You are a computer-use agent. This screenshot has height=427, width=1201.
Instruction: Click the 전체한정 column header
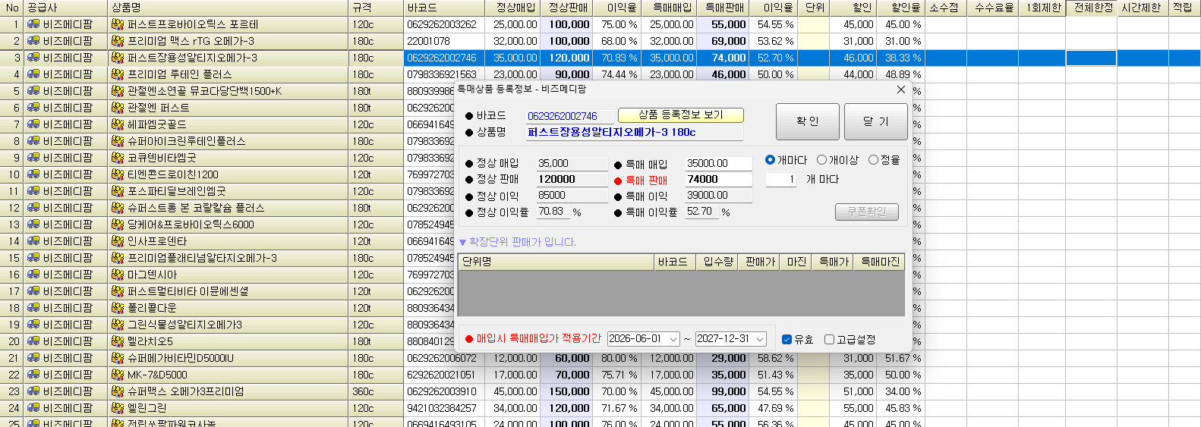(1091, 8)
